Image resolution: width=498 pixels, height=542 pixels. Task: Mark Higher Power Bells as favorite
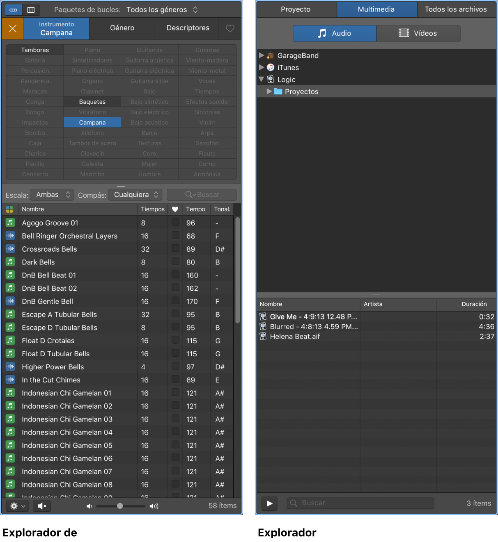[175, 366]
